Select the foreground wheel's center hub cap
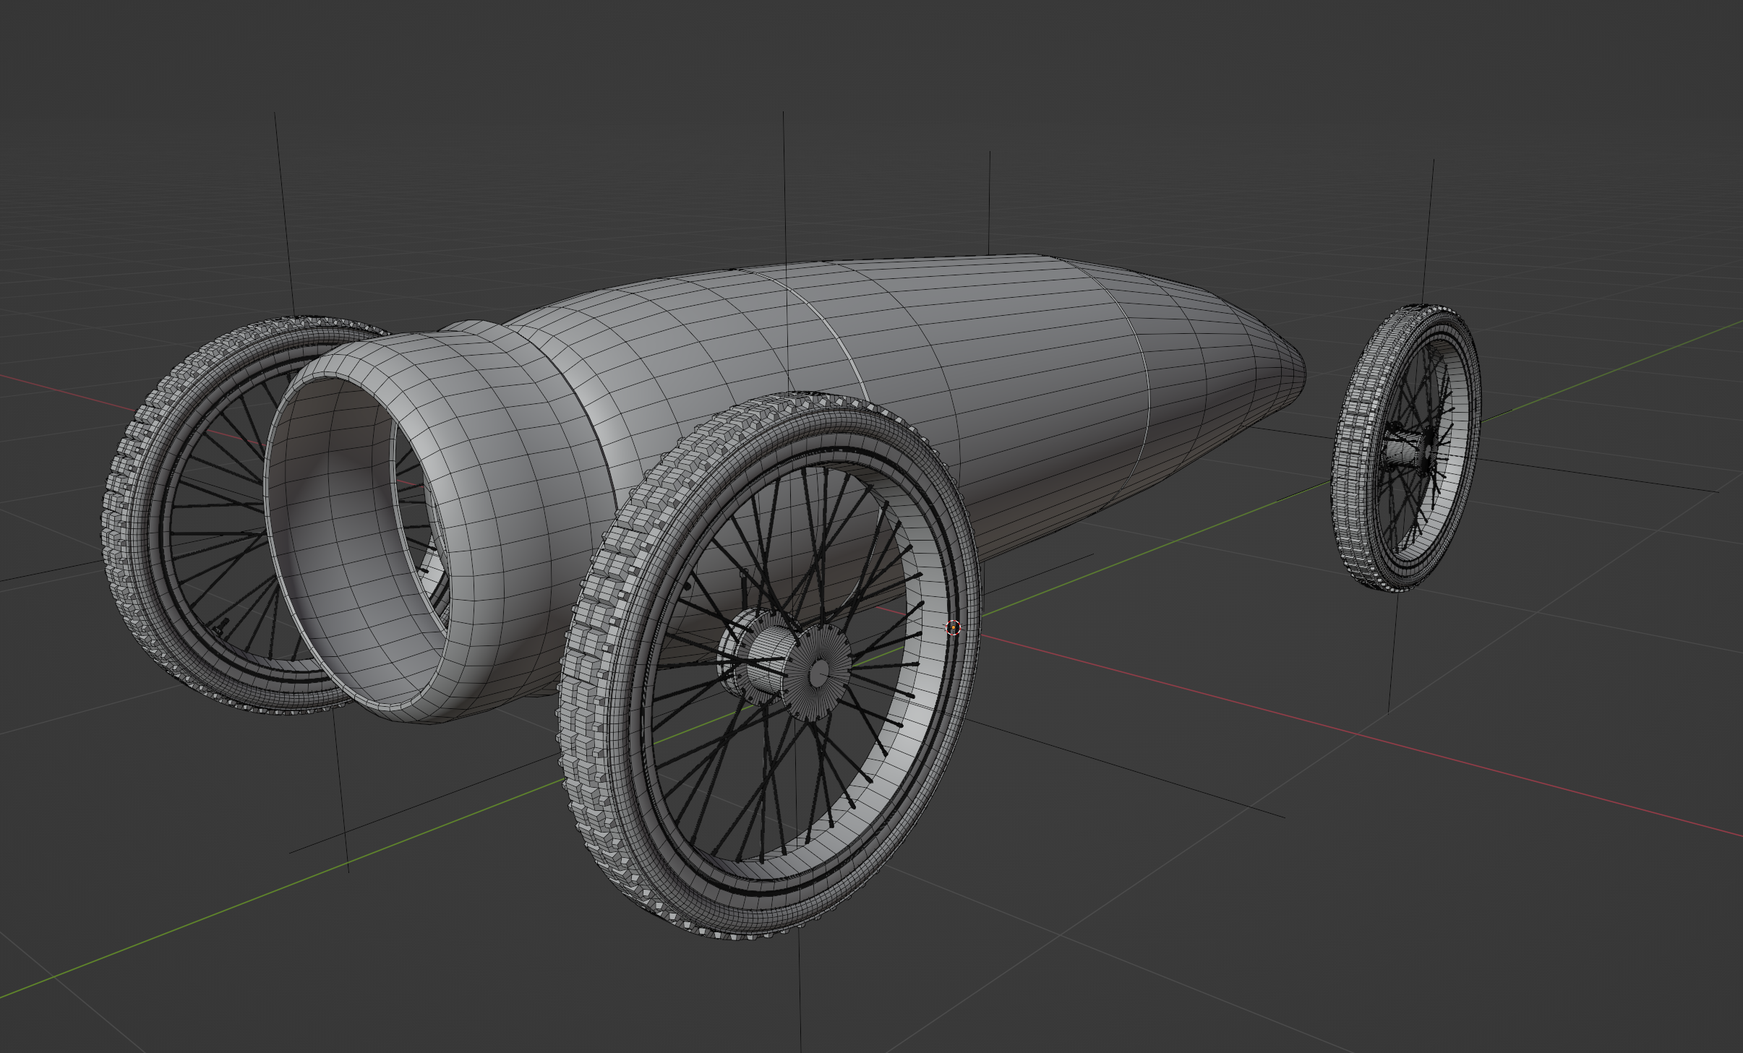 point(818,673)
